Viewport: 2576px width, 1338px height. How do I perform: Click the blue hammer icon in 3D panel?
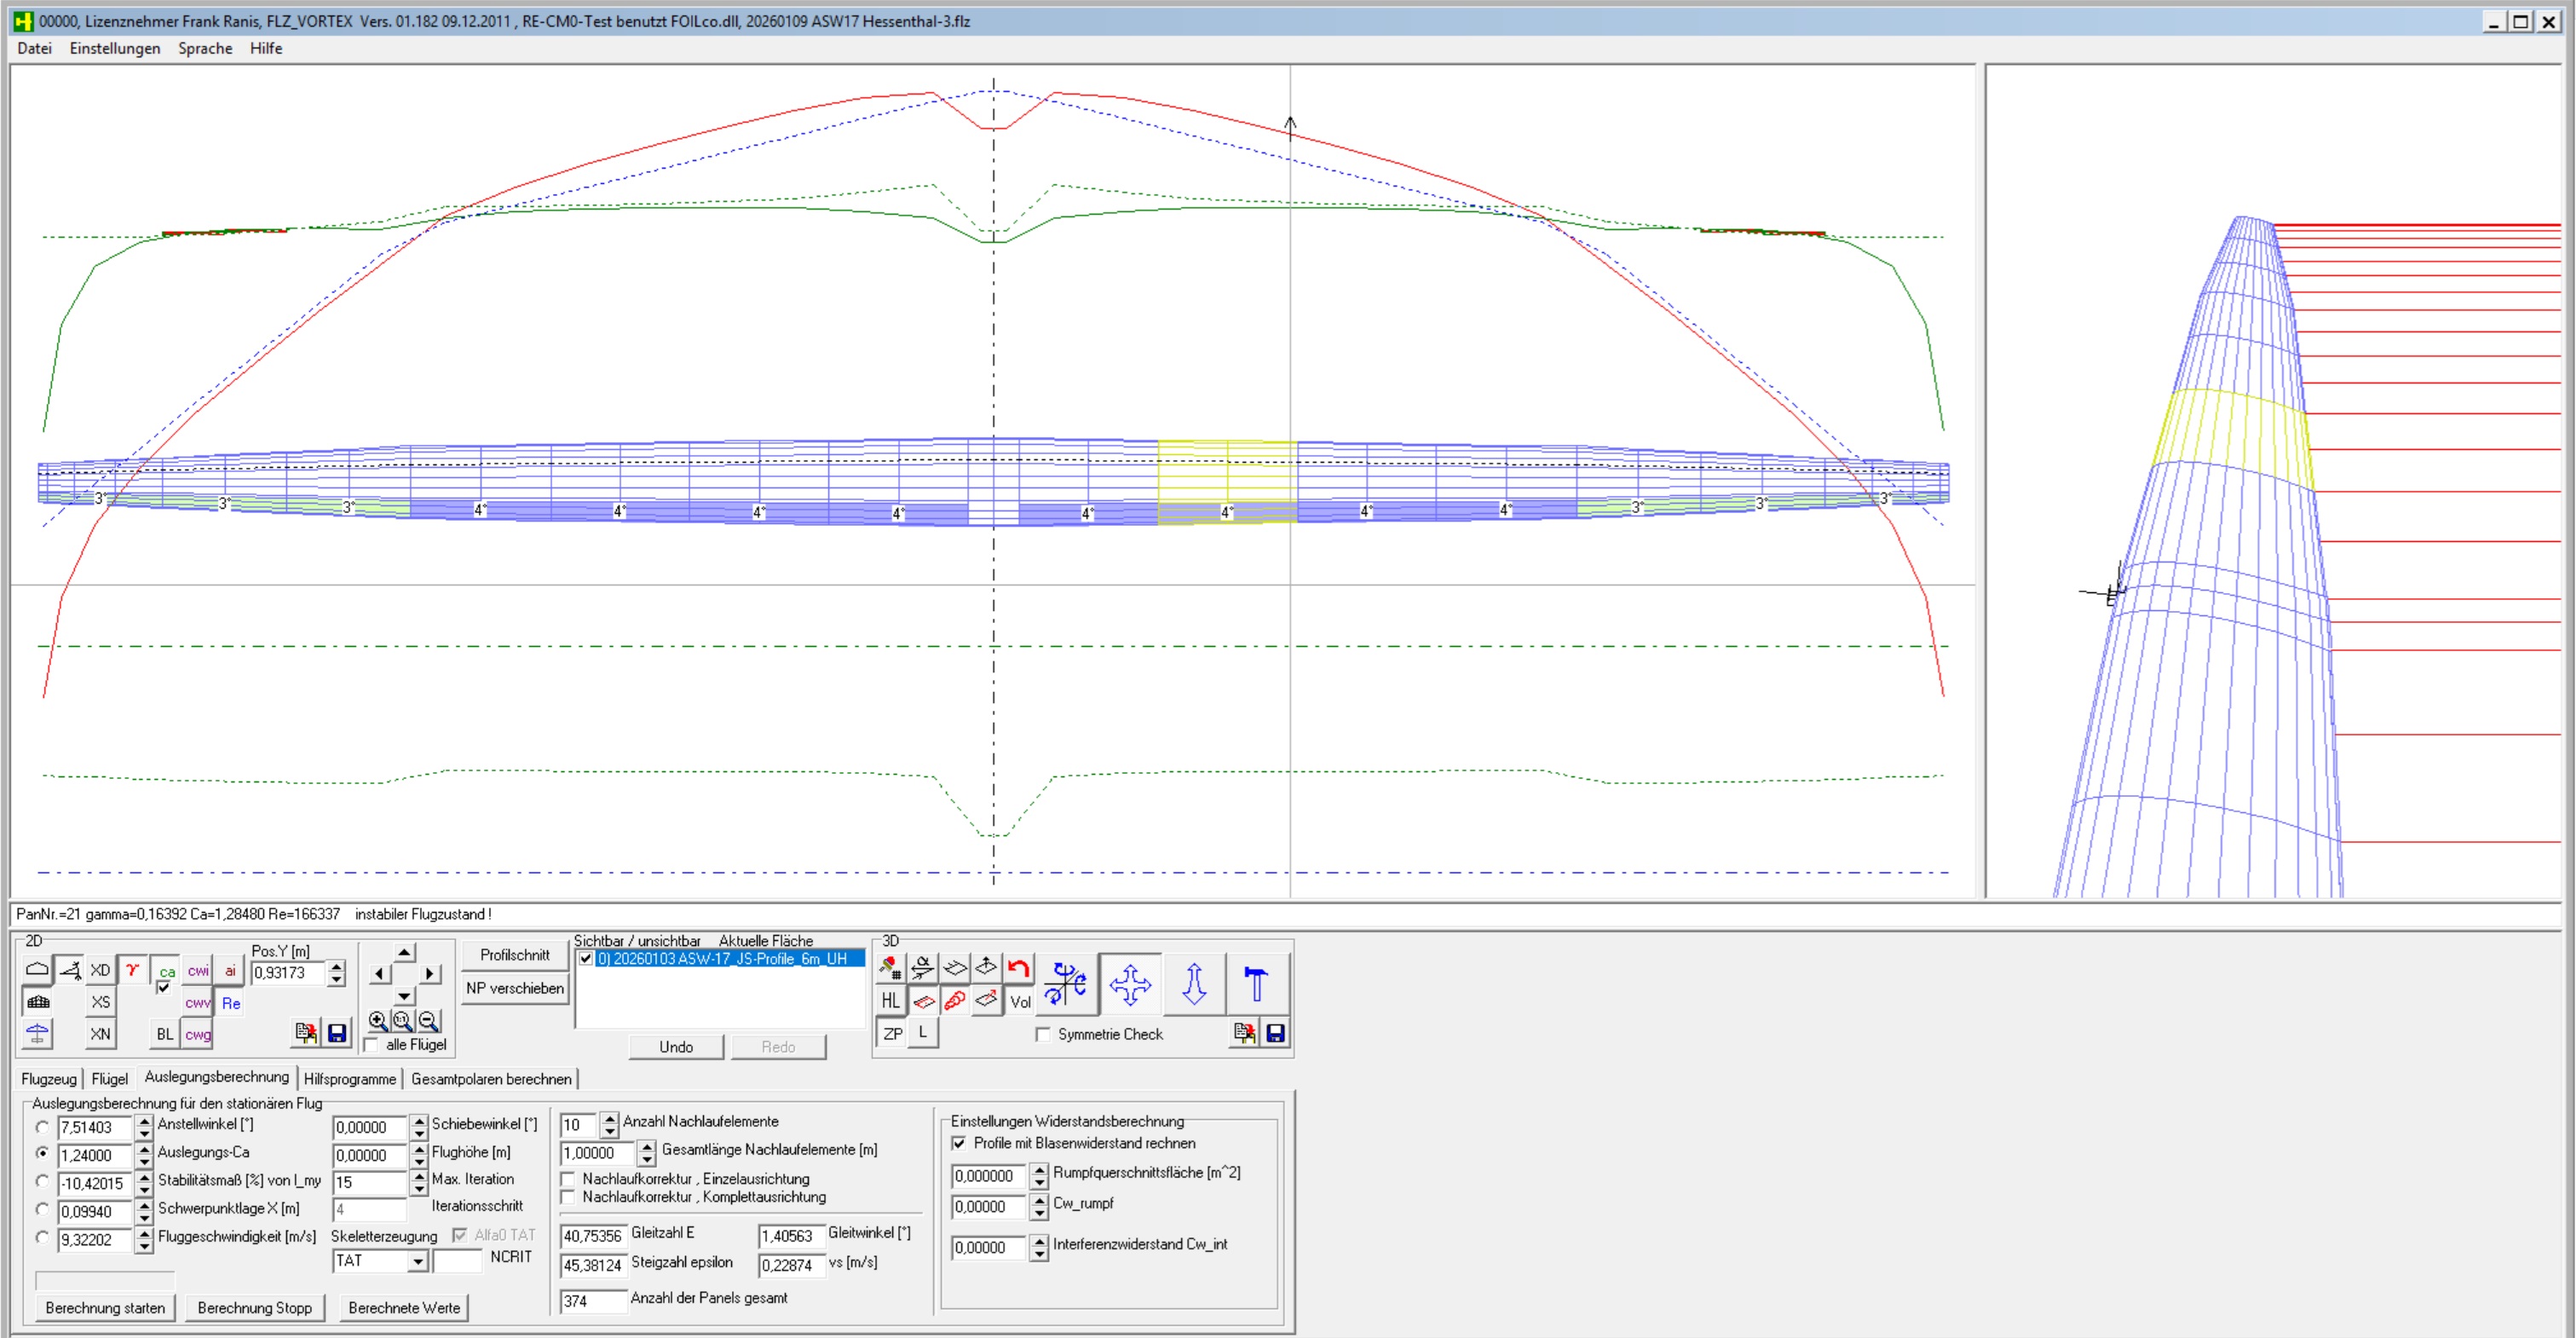(1256, 983)
